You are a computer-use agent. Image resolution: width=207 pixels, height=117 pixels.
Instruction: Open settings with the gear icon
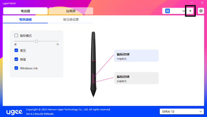(201, 11)
